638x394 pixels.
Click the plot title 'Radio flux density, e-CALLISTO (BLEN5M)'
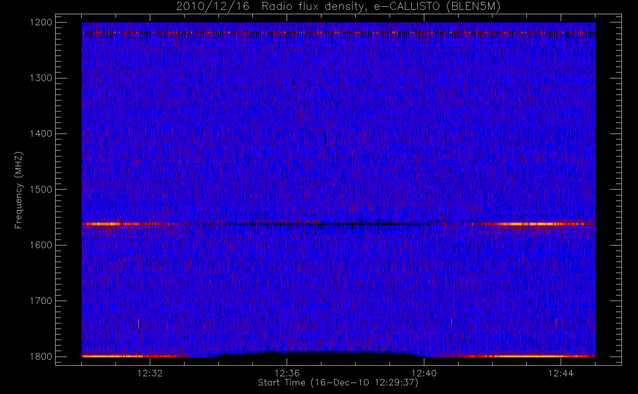tap(381, 7)
